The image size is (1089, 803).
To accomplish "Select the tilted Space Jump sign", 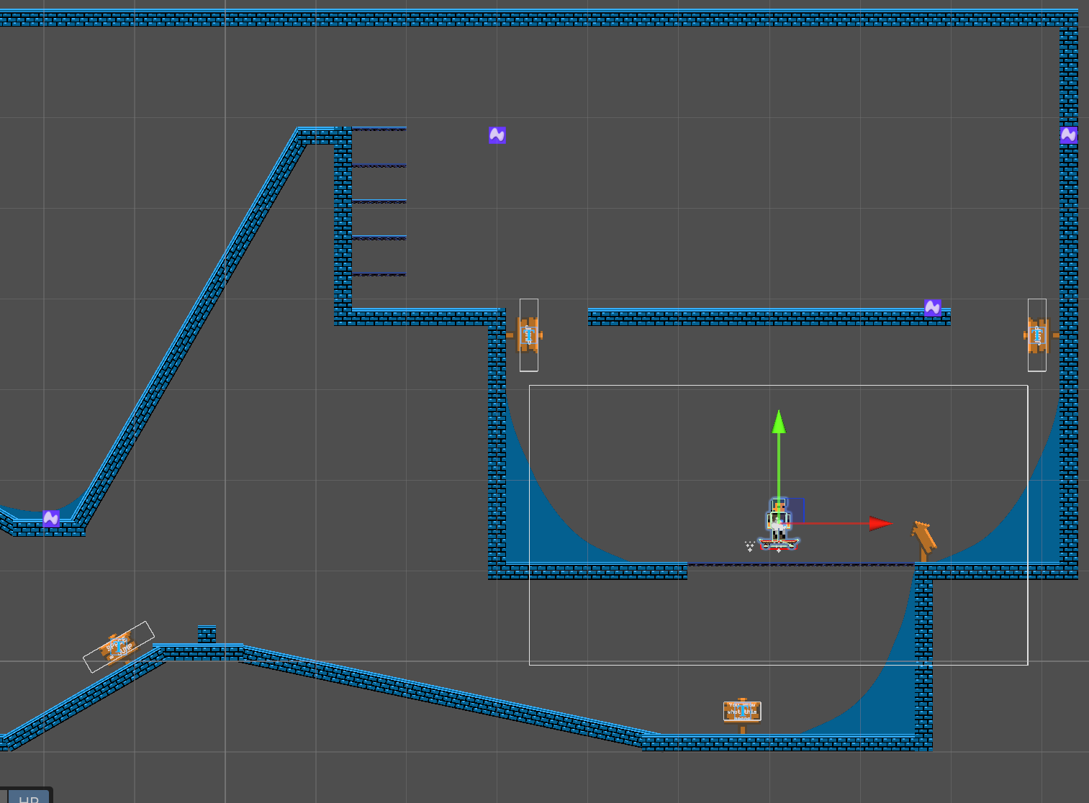I will pyautogui.click(x=118, y=647).
